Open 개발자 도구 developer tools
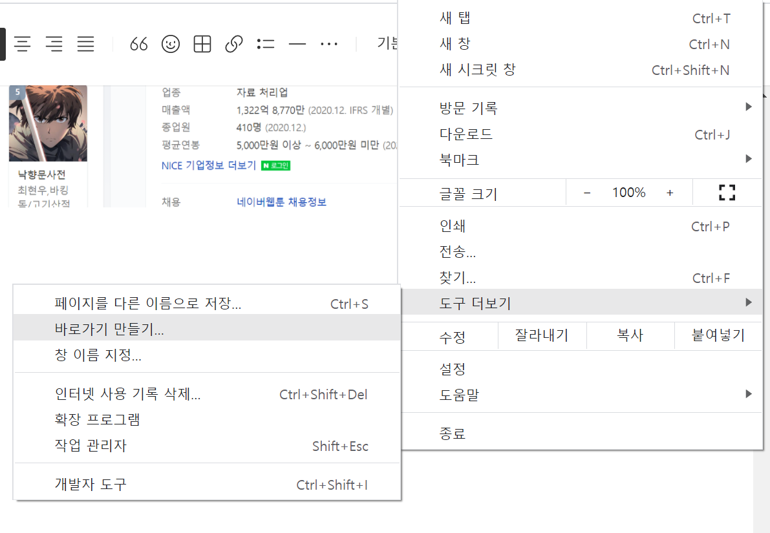770x533 pixels. [207, 485]
